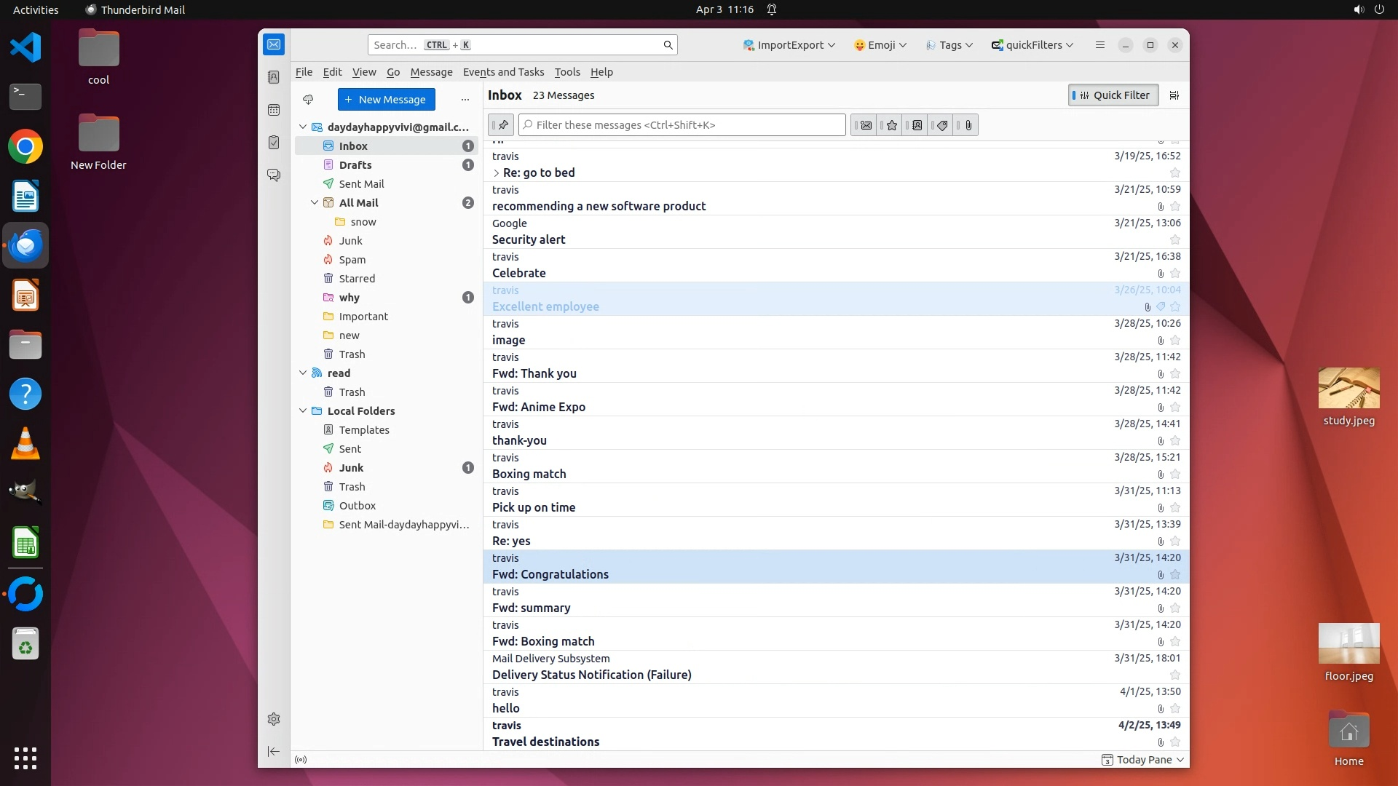Open the Events and Tasks menu

pyautogui.click(x=503, y=72)
